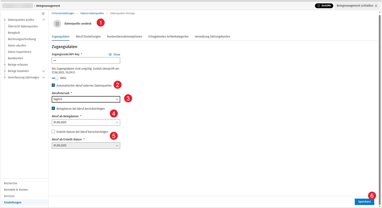
Task: Collapse the Datenquellen prüfen section
Action: pos(44,20)
